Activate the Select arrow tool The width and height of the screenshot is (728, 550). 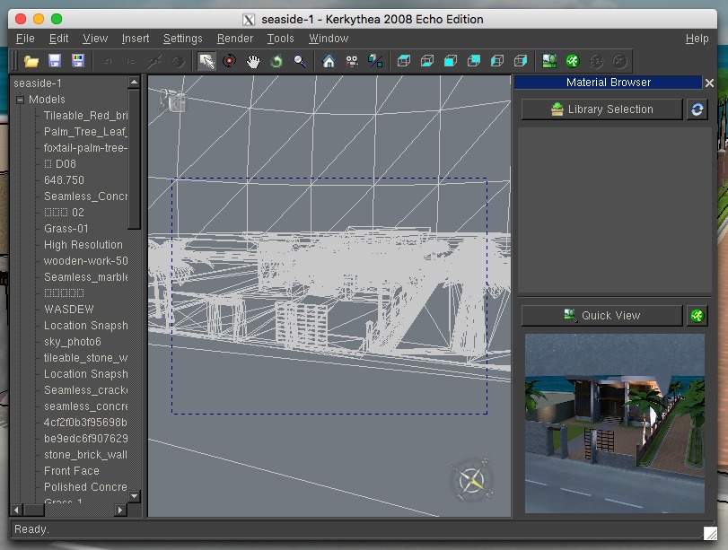(206, 61)
